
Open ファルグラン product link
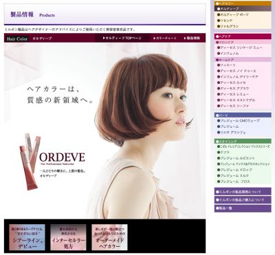click(x=228, y=26)
